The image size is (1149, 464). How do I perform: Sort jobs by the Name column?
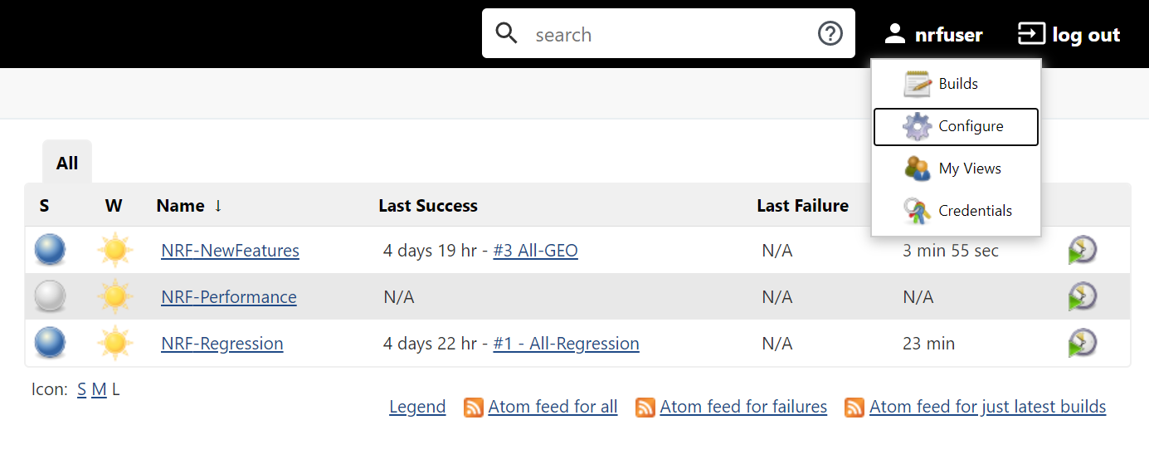181,206
